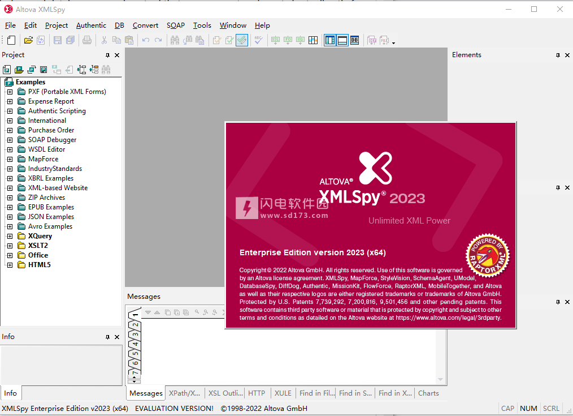Click the Messages pane scrollbar down arrow
The height and width of the screenshot is (416, 573).
click(x=440, y=379)
